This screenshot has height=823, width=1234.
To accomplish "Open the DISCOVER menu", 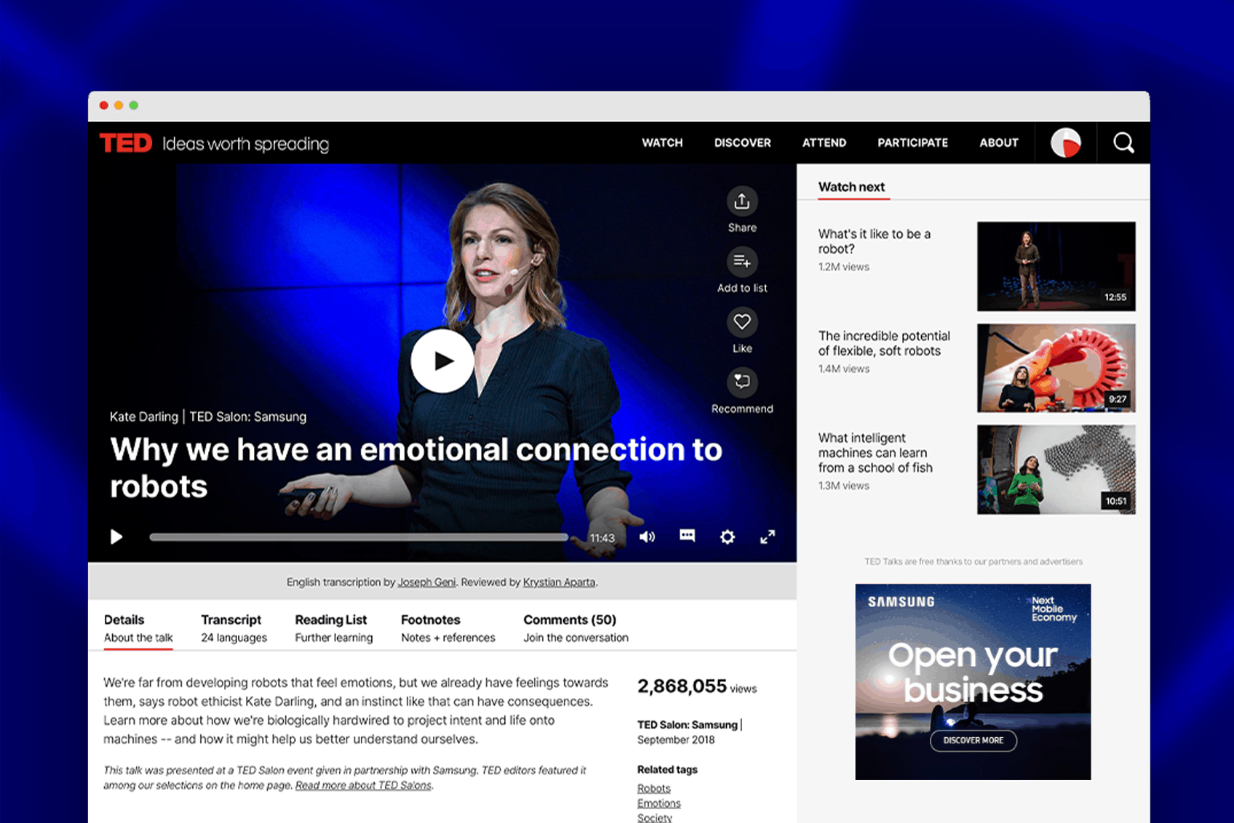I will (x=742, y=142).
